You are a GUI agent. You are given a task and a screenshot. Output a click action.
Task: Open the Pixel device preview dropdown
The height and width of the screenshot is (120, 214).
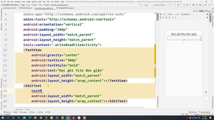pyautogui.click(x=170, y=14)
